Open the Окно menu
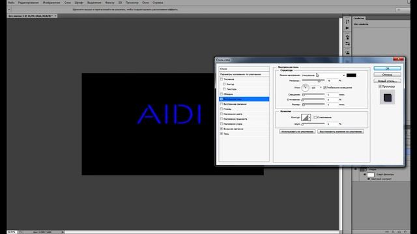Image resolution: width=417 pixels, height=234 pixels. 145,3
